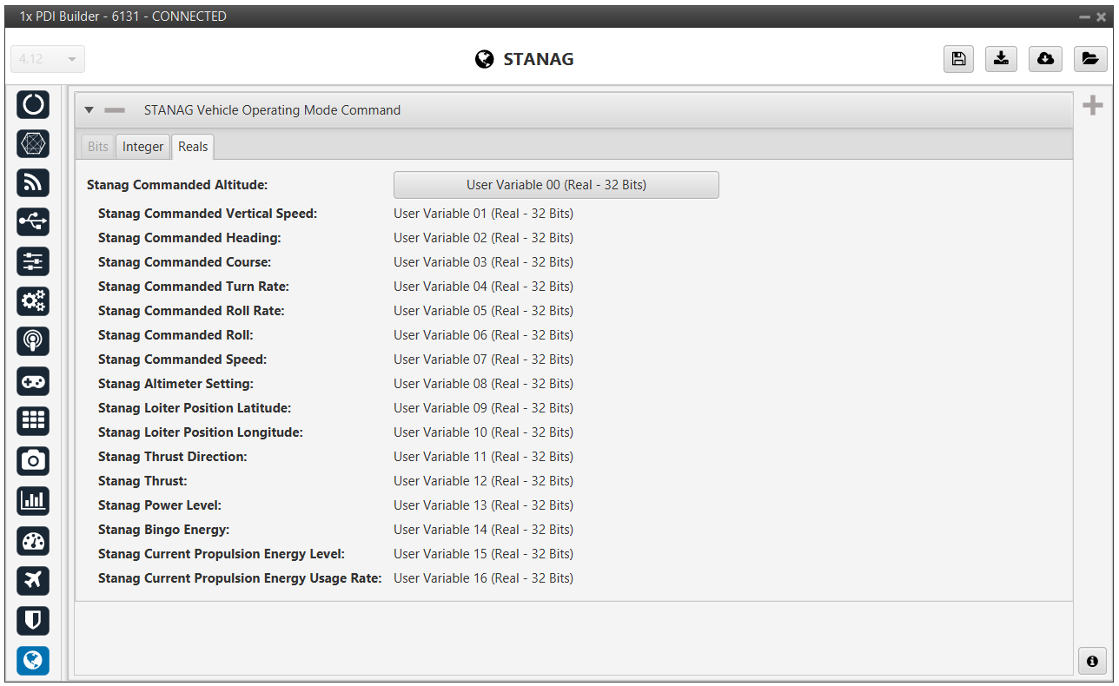Screen dimensions: 1119x686
Task: Open the gamepad icon section
Action: (x=33, y=381)
